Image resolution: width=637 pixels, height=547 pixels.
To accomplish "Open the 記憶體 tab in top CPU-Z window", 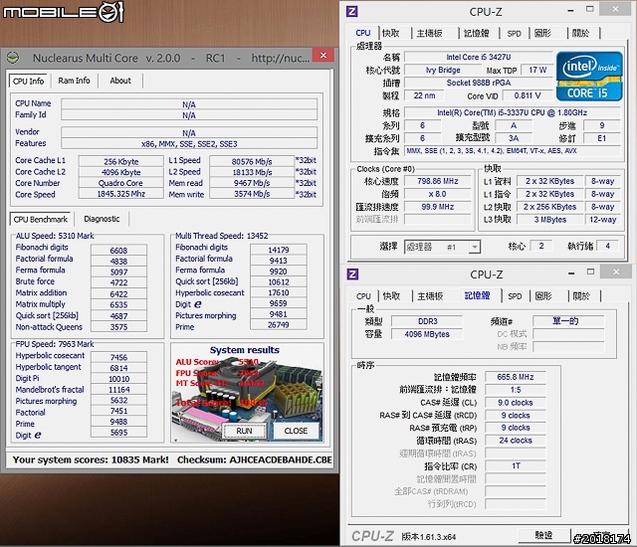I will [477, 33].
